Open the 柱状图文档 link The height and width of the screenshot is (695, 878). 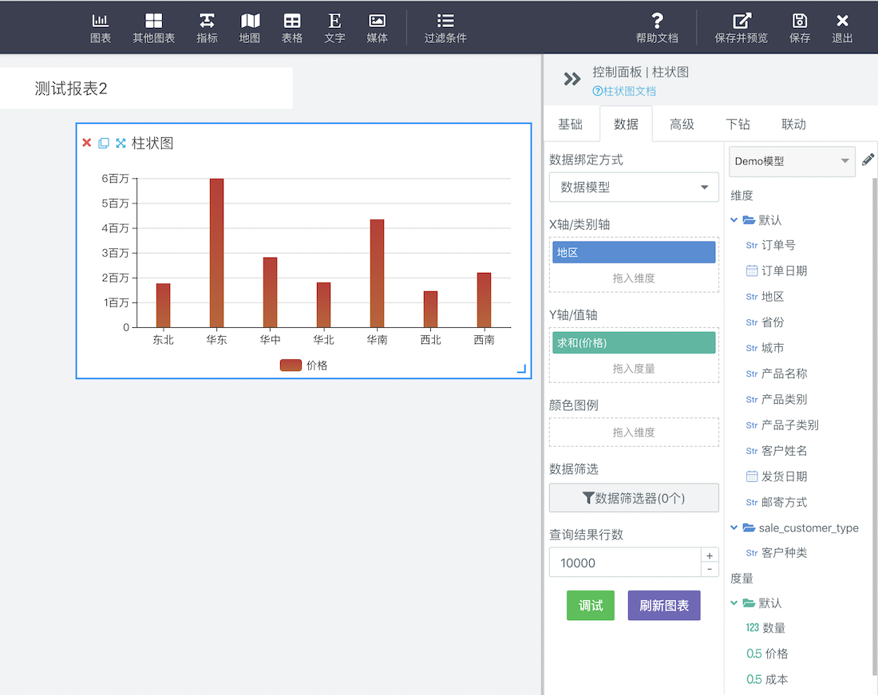[x=624, y=91]
